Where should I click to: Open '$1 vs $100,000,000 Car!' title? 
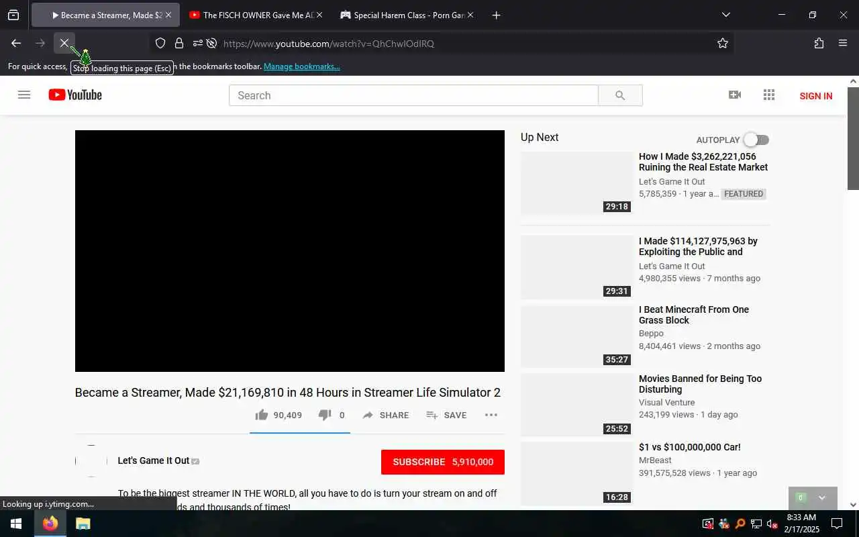coord(690,447)
